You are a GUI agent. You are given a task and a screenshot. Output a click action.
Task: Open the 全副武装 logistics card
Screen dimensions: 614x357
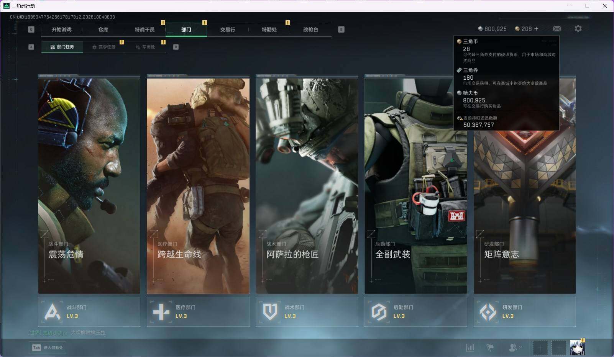[x=416, y=185]
